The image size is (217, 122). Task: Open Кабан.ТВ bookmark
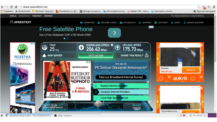[x=138, y=11]
